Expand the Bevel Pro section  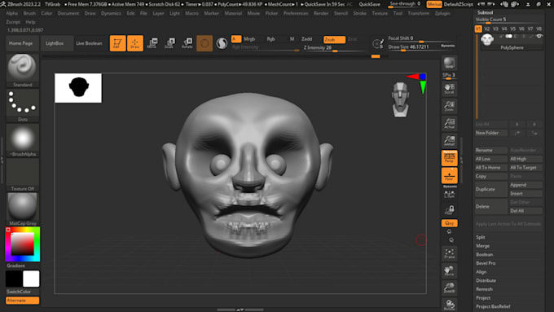click(486, 263)
